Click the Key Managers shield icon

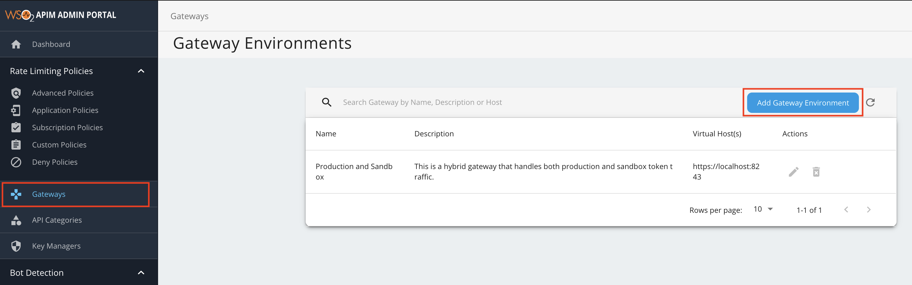click(x=16, y=246)
